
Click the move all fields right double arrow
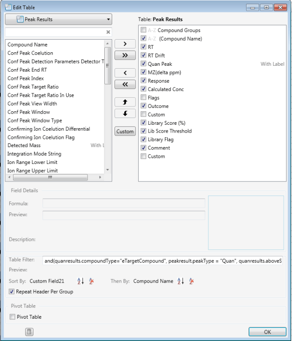(125, 55)
